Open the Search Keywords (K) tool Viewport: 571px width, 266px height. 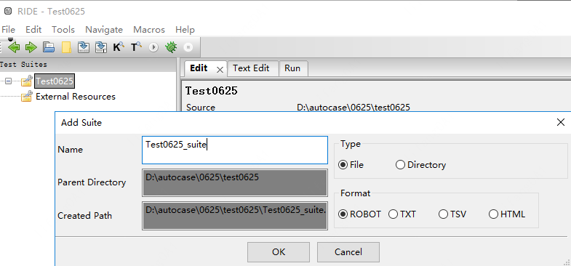(119, 47)
